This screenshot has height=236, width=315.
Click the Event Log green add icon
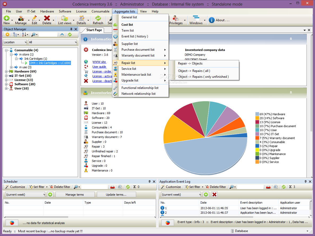point(206,194)
